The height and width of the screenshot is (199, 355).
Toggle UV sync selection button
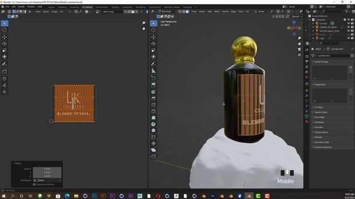tap(9, 12)
